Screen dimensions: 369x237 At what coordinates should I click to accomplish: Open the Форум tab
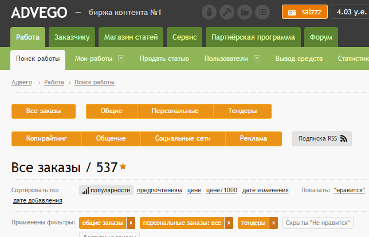[x=321, y=37]
